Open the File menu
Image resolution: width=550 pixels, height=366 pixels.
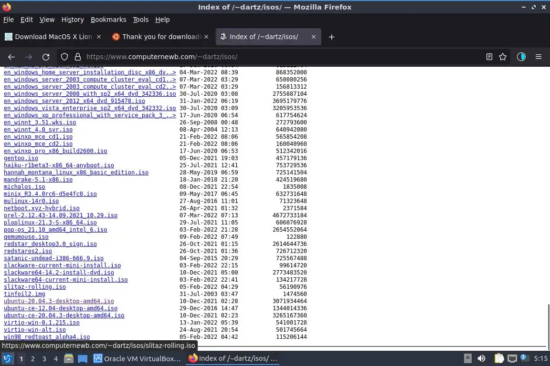pos(9,20)
